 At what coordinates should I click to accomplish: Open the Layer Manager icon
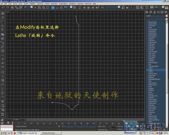pyautogui.click(x=132, y=8)
